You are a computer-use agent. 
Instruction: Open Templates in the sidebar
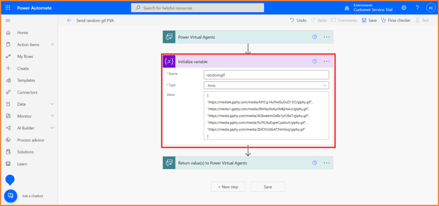click(26, 81)
